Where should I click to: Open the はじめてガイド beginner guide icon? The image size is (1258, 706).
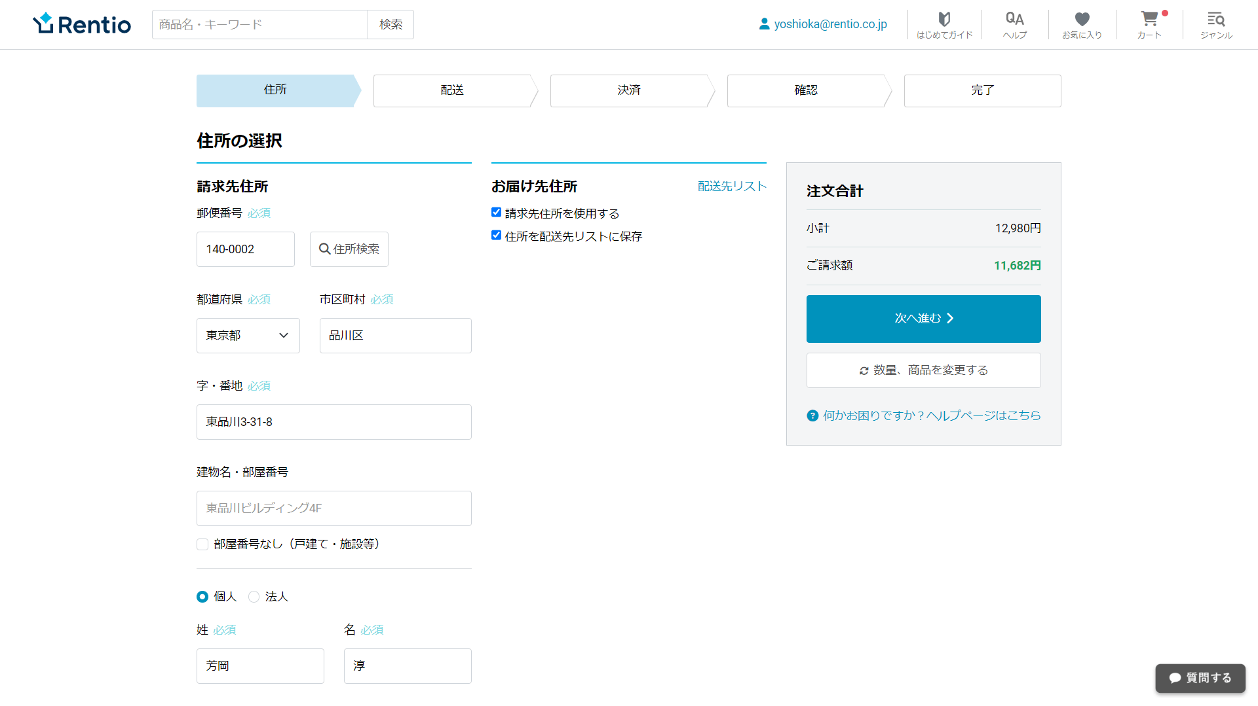[x=944, y=25]
